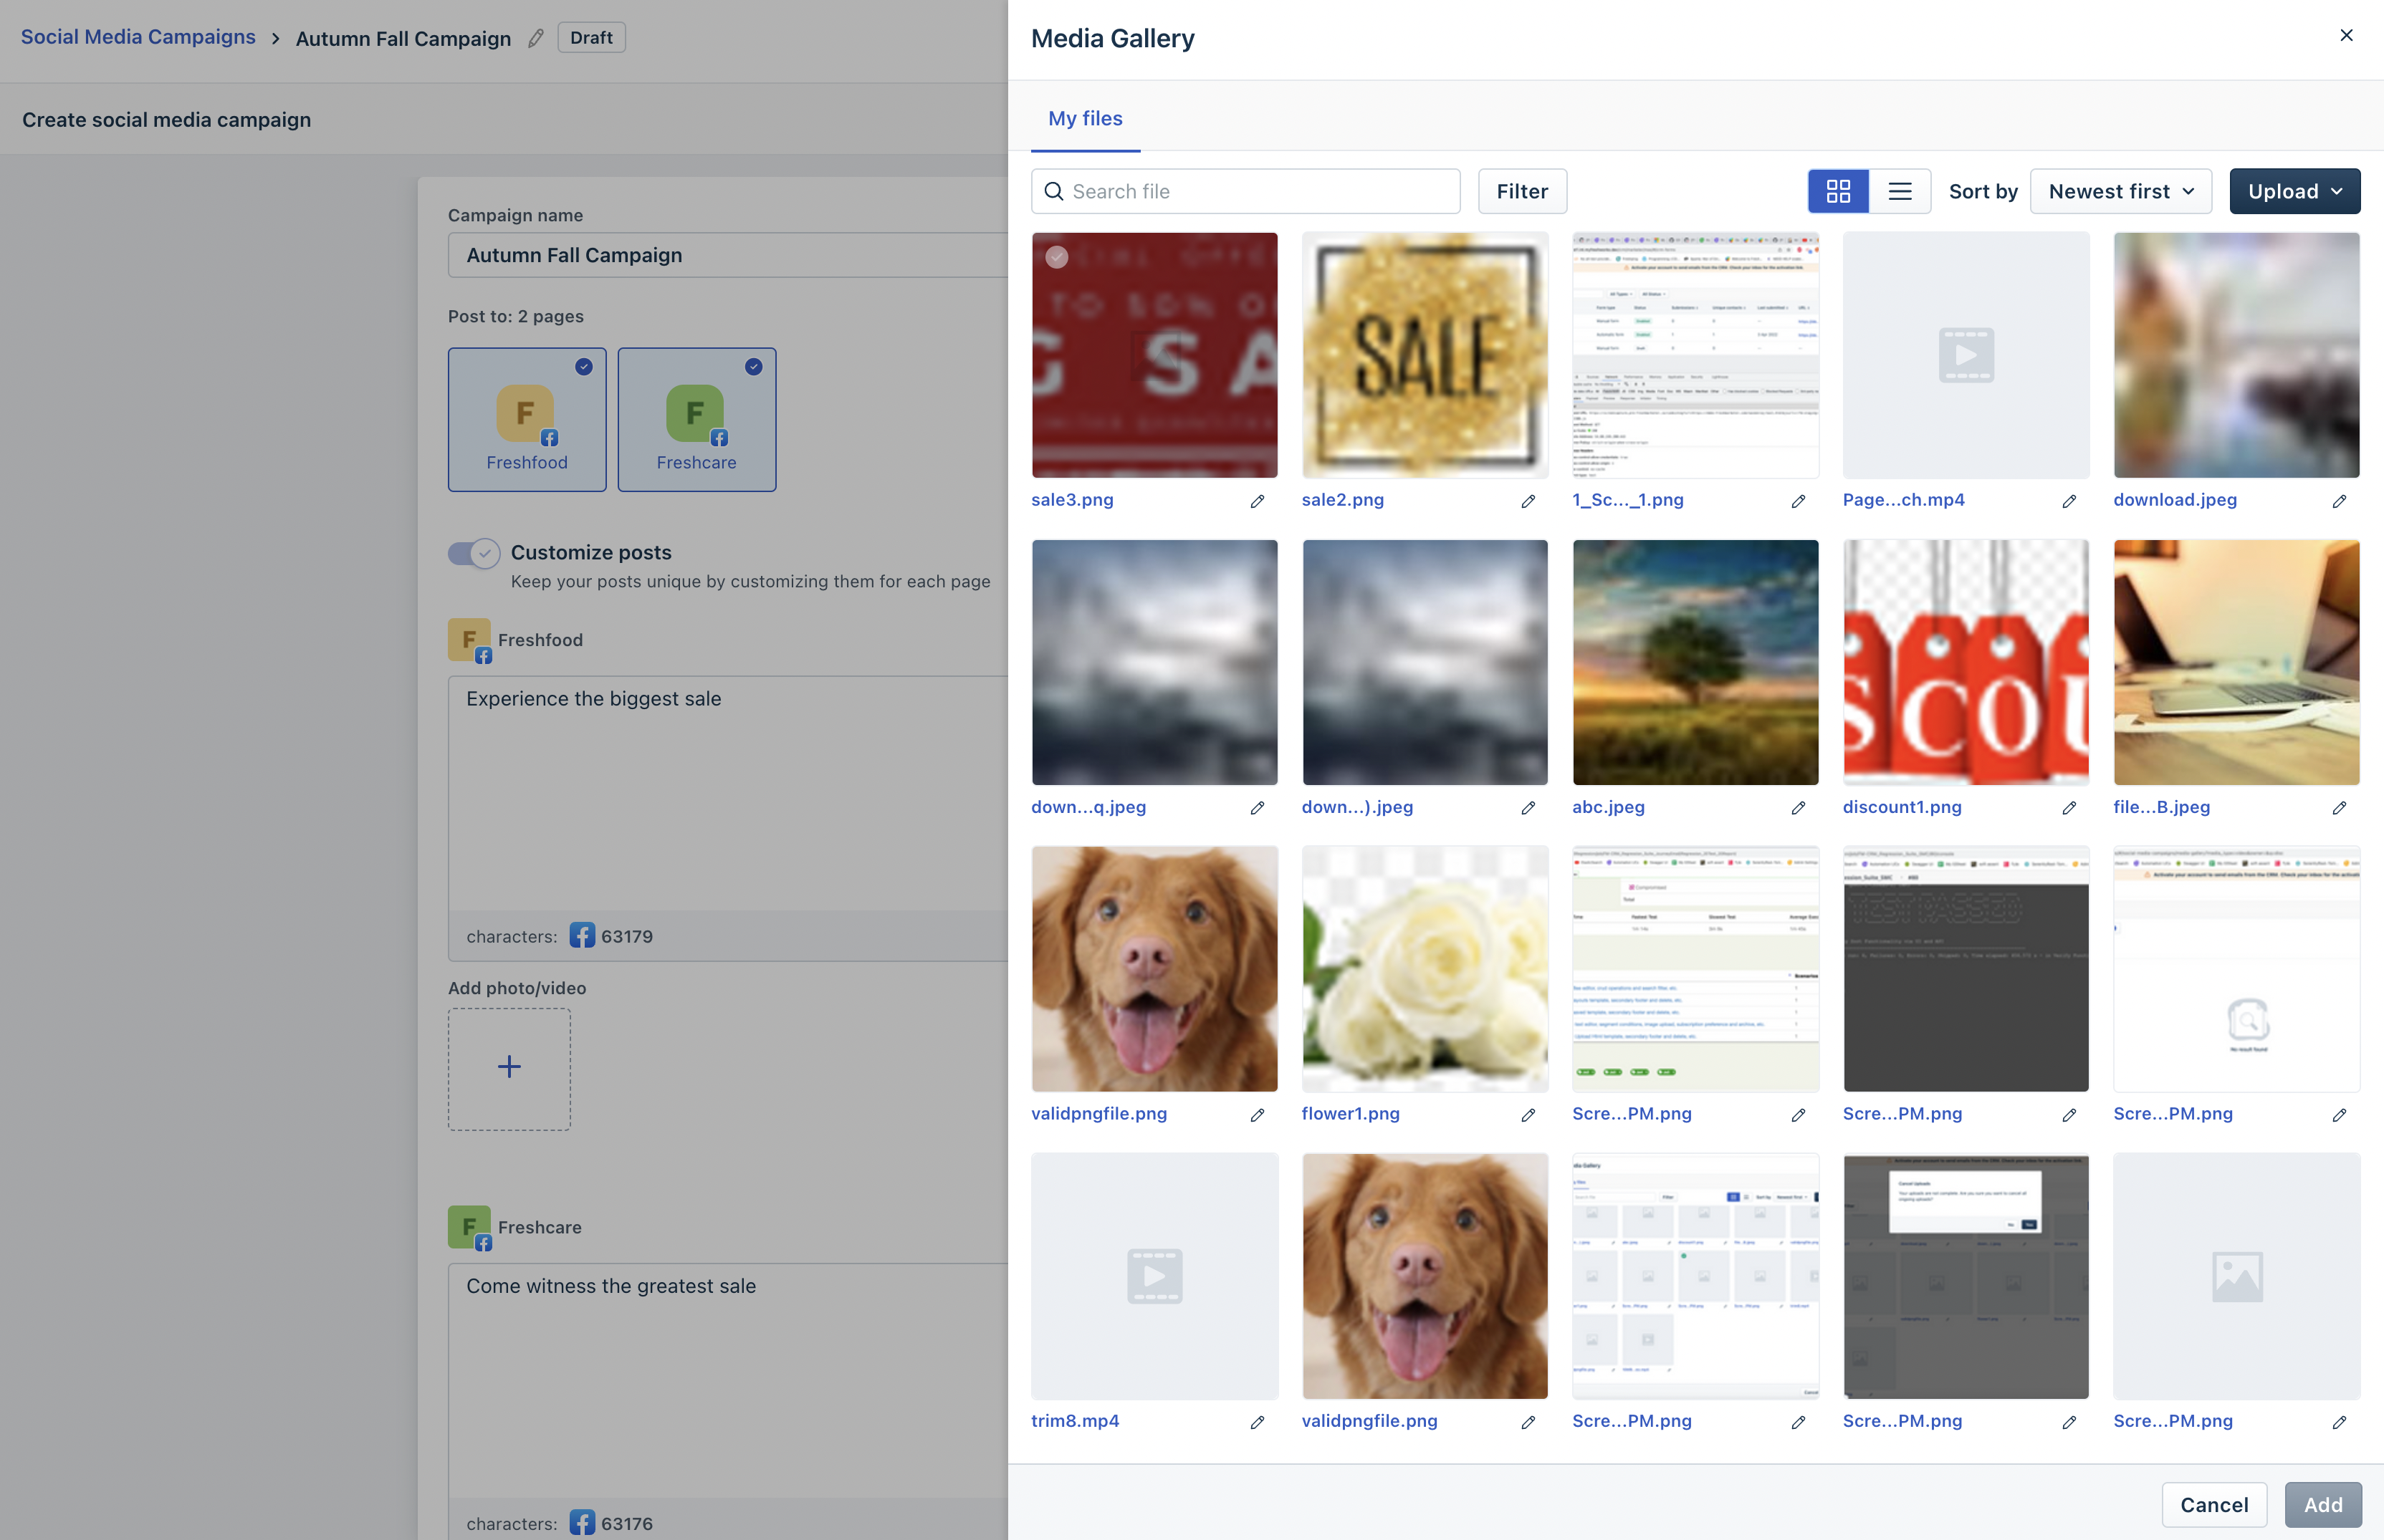Click the Cancel button
The height and width of the screenshot is (1540, 2384).
coord(2213,1504)
